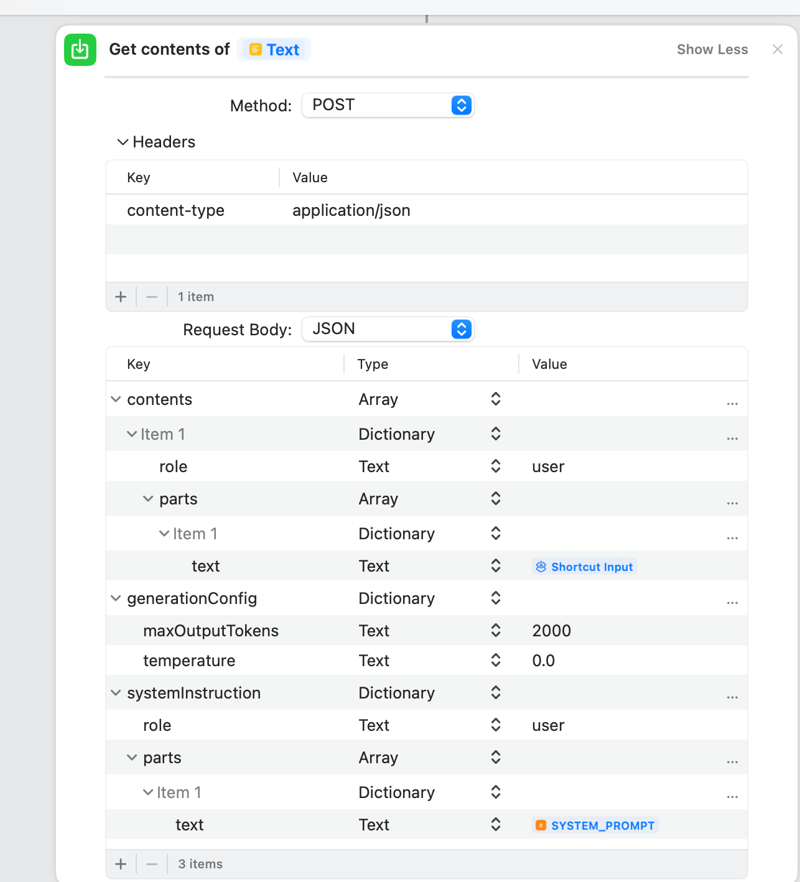Viewport: 800px width, 882px height.
Task: Collapse the systemInstruction parts array
Action: [x=132, y=757]
